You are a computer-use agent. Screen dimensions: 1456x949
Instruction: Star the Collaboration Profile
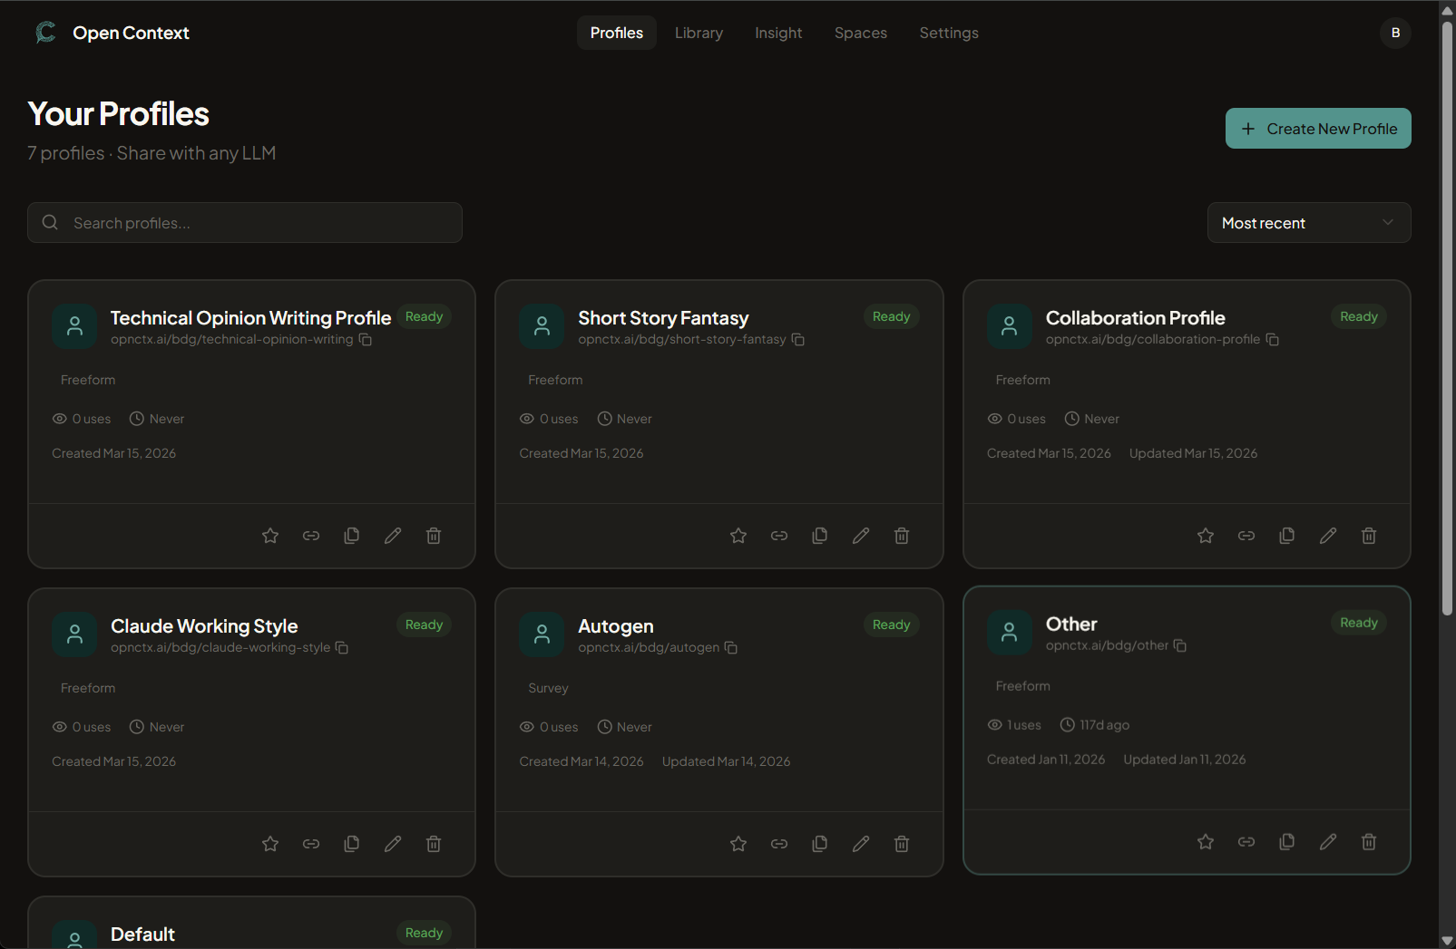click(x=1206, y=536)
